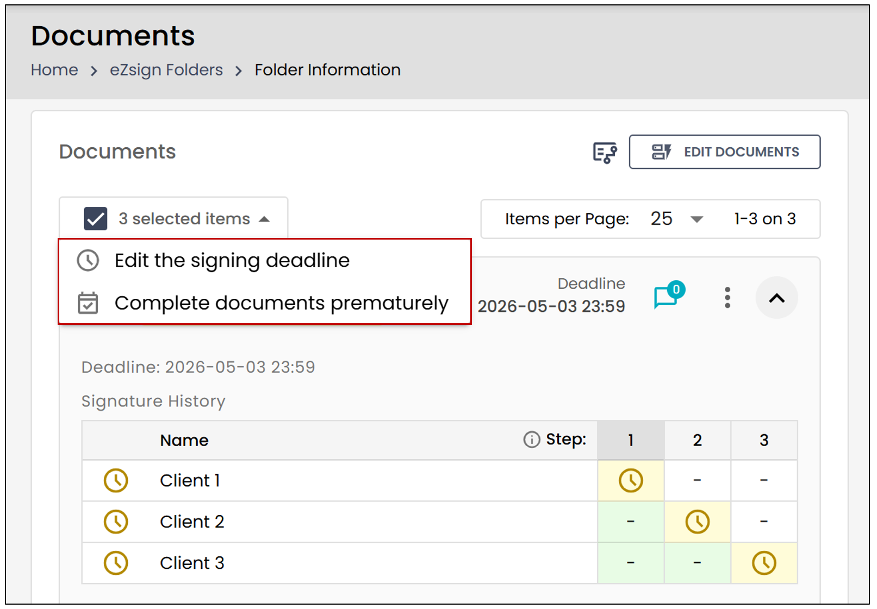The width and height of the screenshot is (877, 609).
Task: Collapse the document details with chevron up
Action: (776, 298)
